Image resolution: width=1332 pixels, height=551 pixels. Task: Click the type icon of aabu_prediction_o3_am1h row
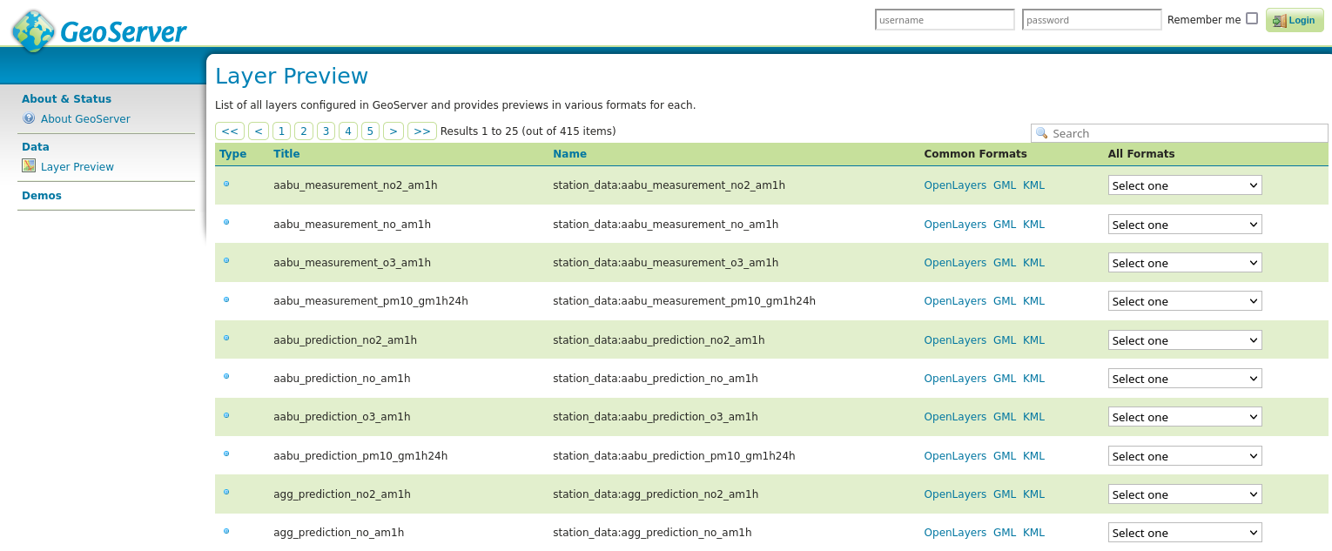[x=226, y=415]
